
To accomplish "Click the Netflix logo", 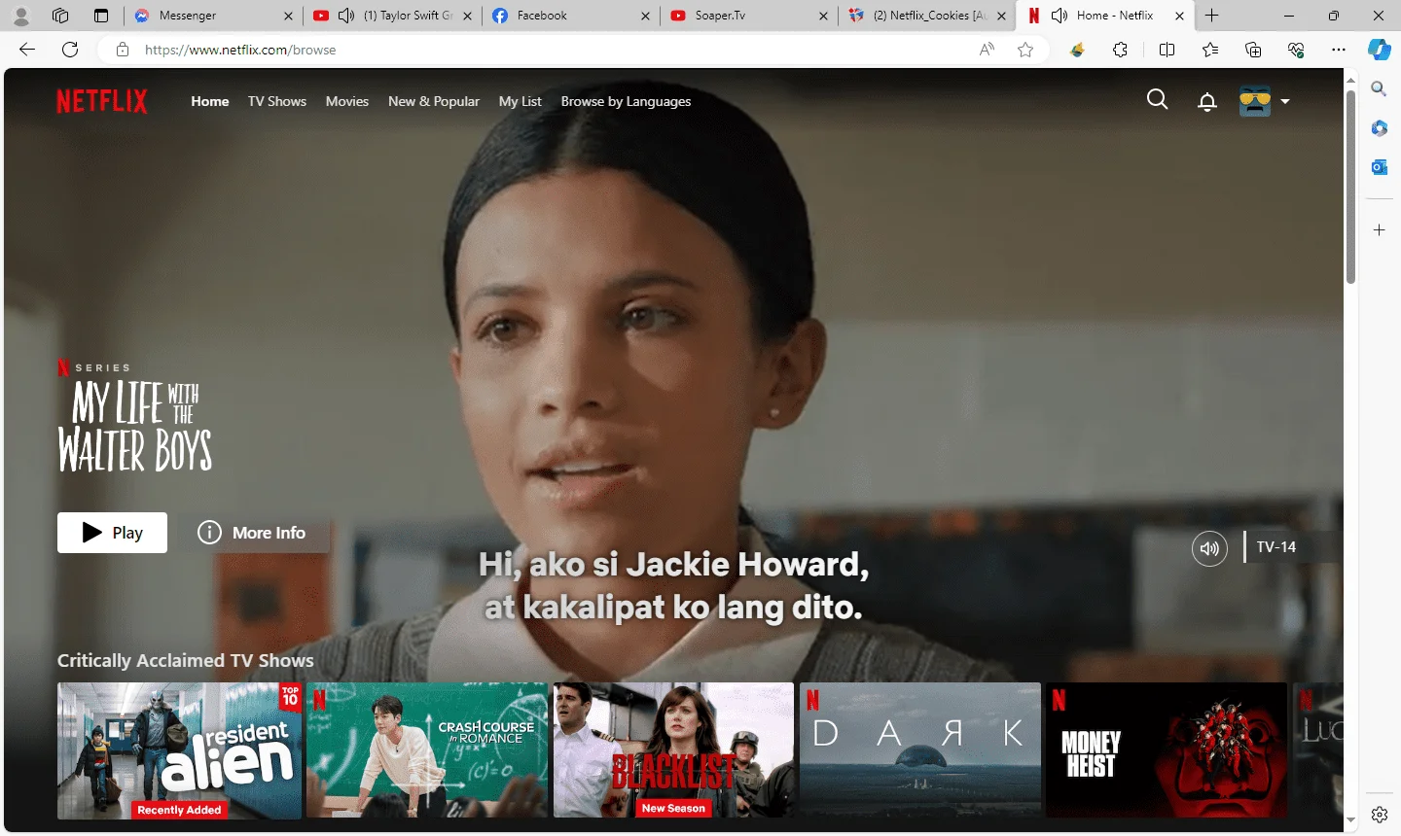I will pos(102,101).
